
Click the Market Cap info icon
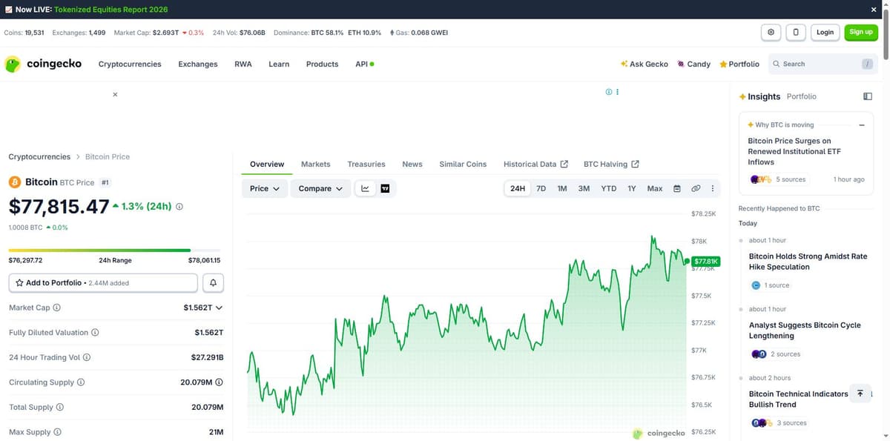pos(57,308)
